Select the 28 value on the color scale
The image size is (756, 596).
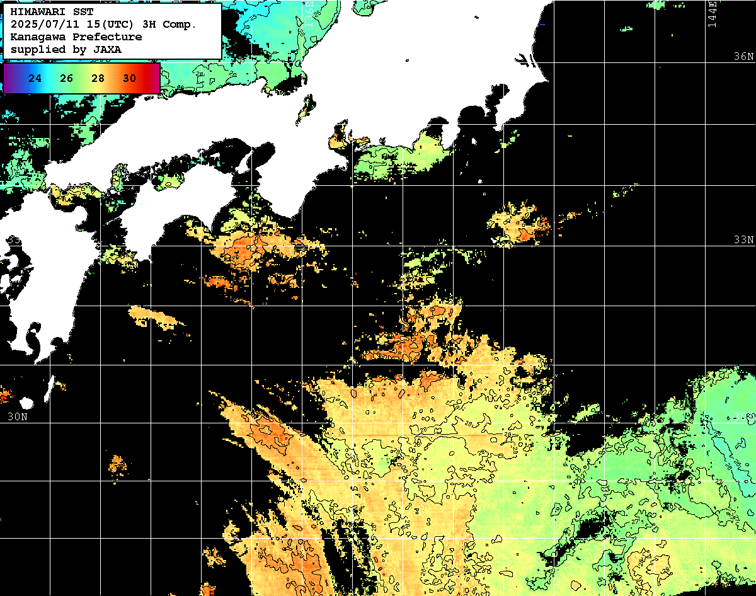[x=98, y=78]
